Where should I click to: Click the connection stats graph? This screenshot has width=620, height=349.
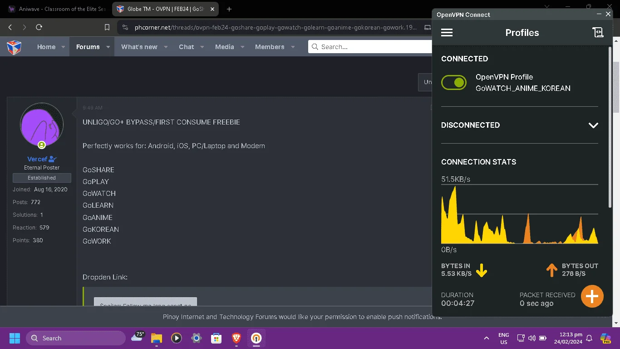(x=519, y=214)
